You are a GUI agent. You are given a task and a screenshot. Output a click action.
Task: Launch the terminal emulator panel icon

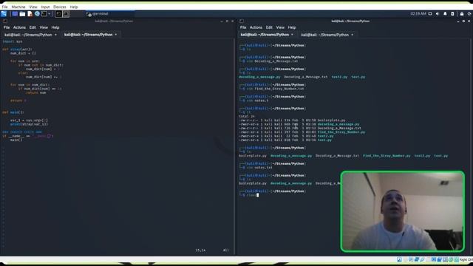44,13
